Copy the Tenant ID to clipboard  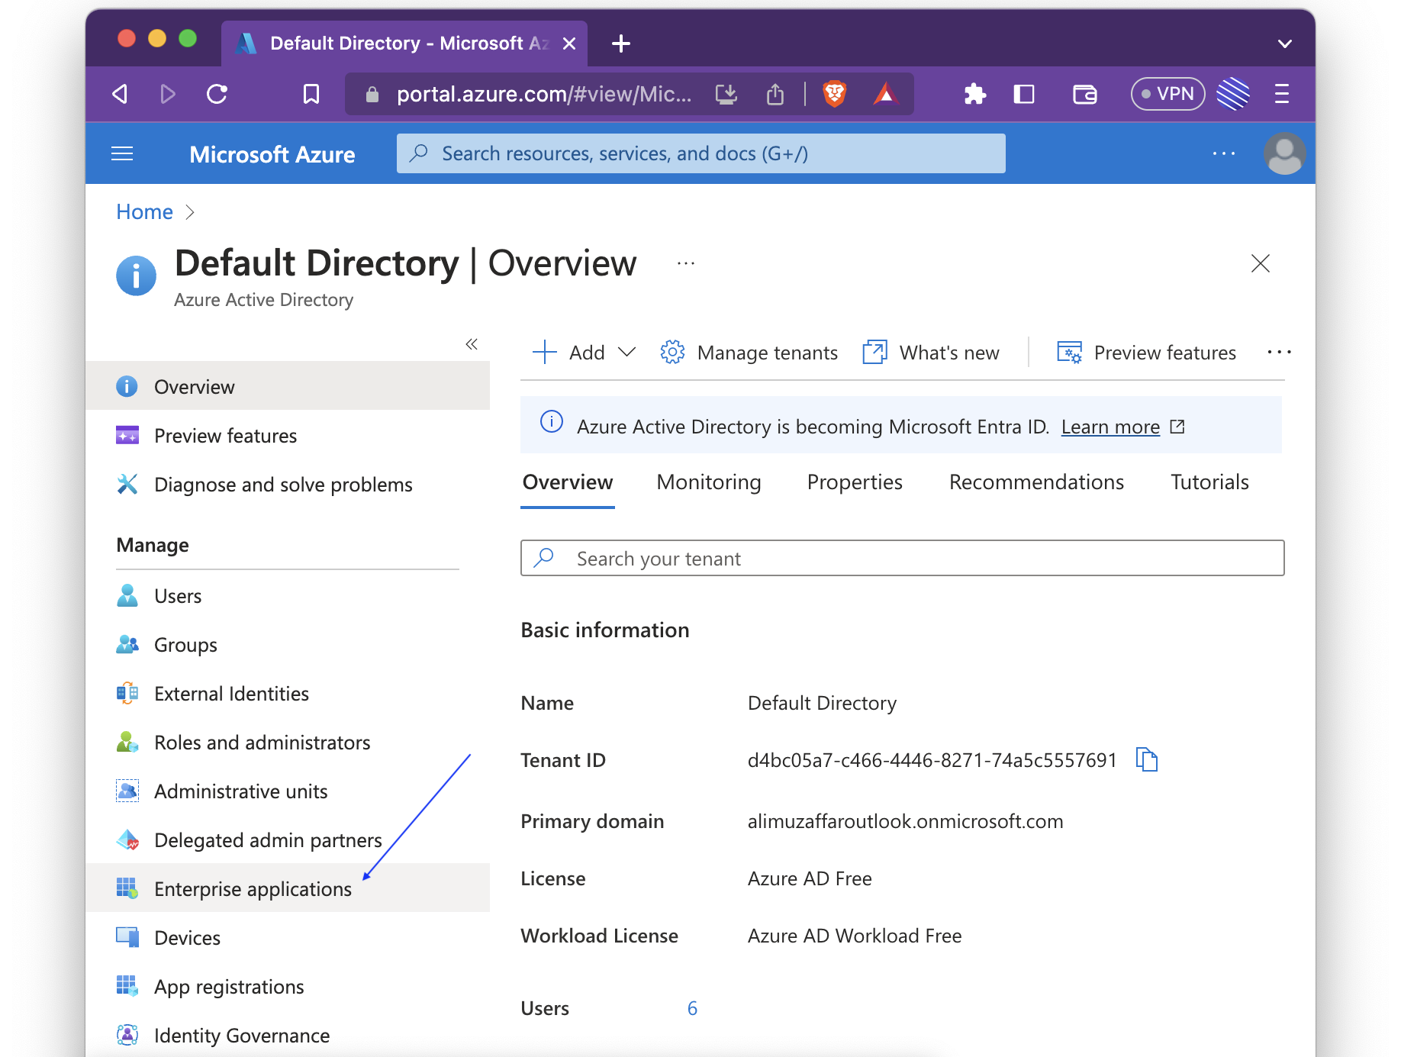tap(1147, 759)
